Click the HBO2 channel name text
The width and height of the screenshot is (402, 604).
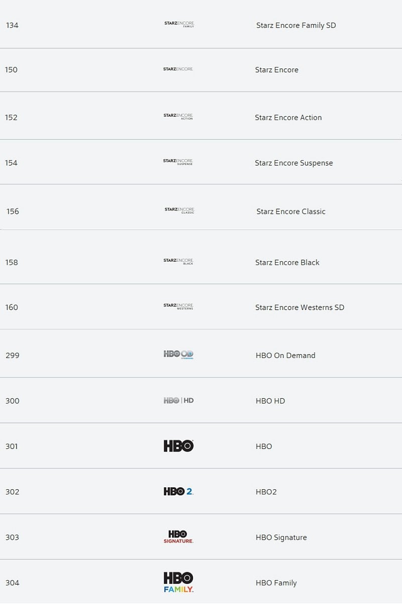tap(266, 492)
